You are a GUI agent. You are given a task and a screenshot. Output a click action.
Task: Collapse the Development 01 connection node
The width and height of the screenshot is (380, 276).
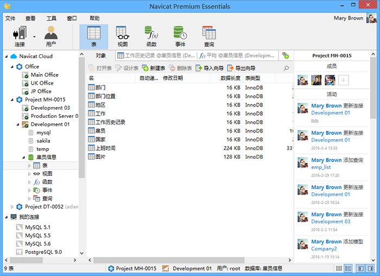click(18, 124)
